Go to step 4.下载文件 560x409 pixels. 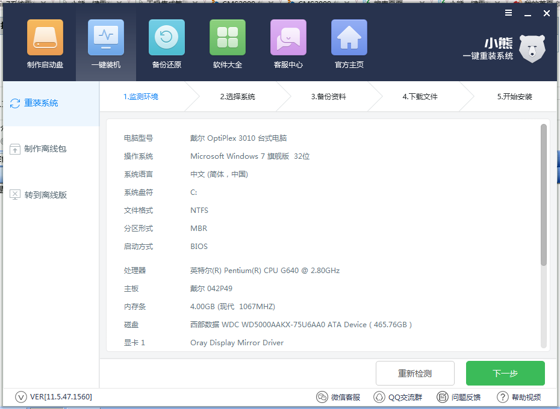(x=420, y=97)
